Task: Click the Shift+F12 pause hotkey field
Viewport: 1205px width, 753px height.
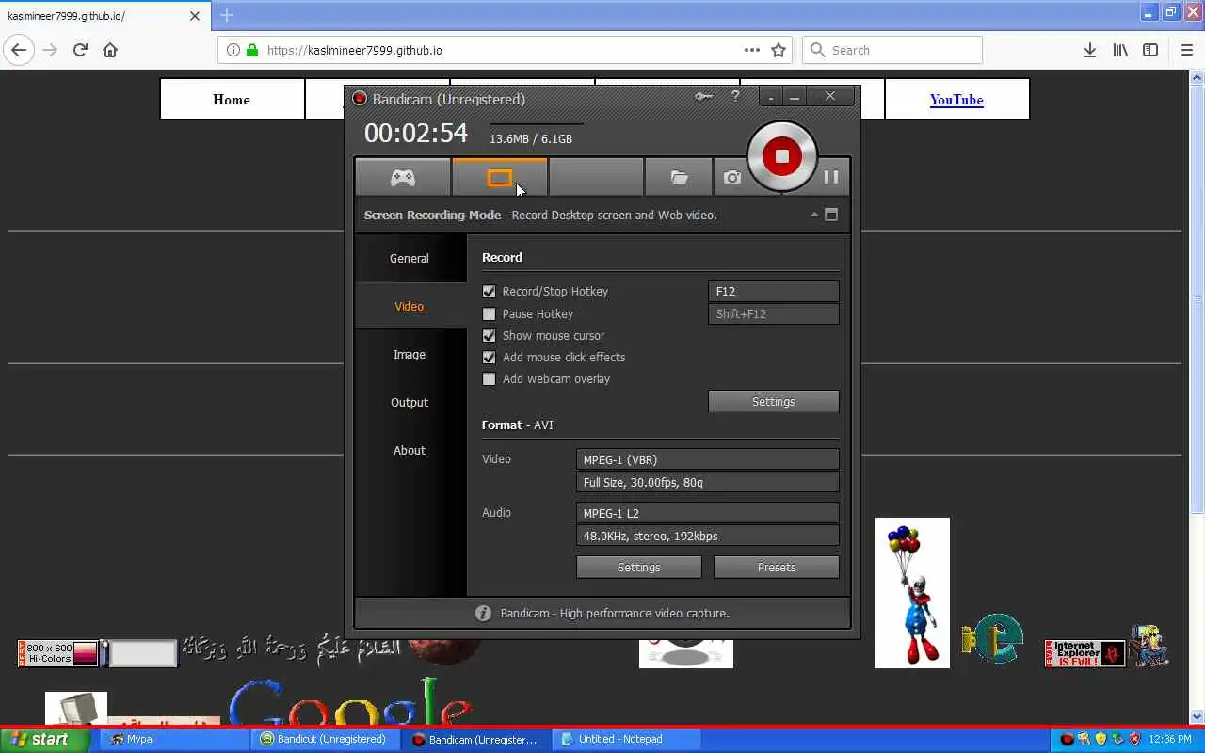Action: click(773, 314)
